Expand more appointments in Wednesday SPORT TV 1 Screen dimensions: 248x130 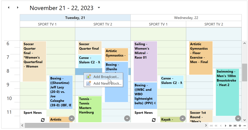(183, 118)
